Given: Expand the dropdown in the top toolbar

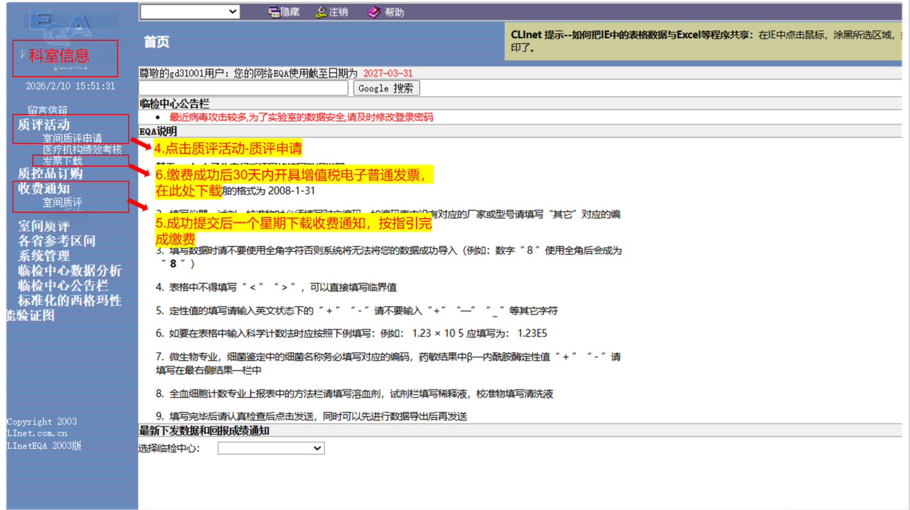Looking at the screenshot, I should (x=190, y=11).
